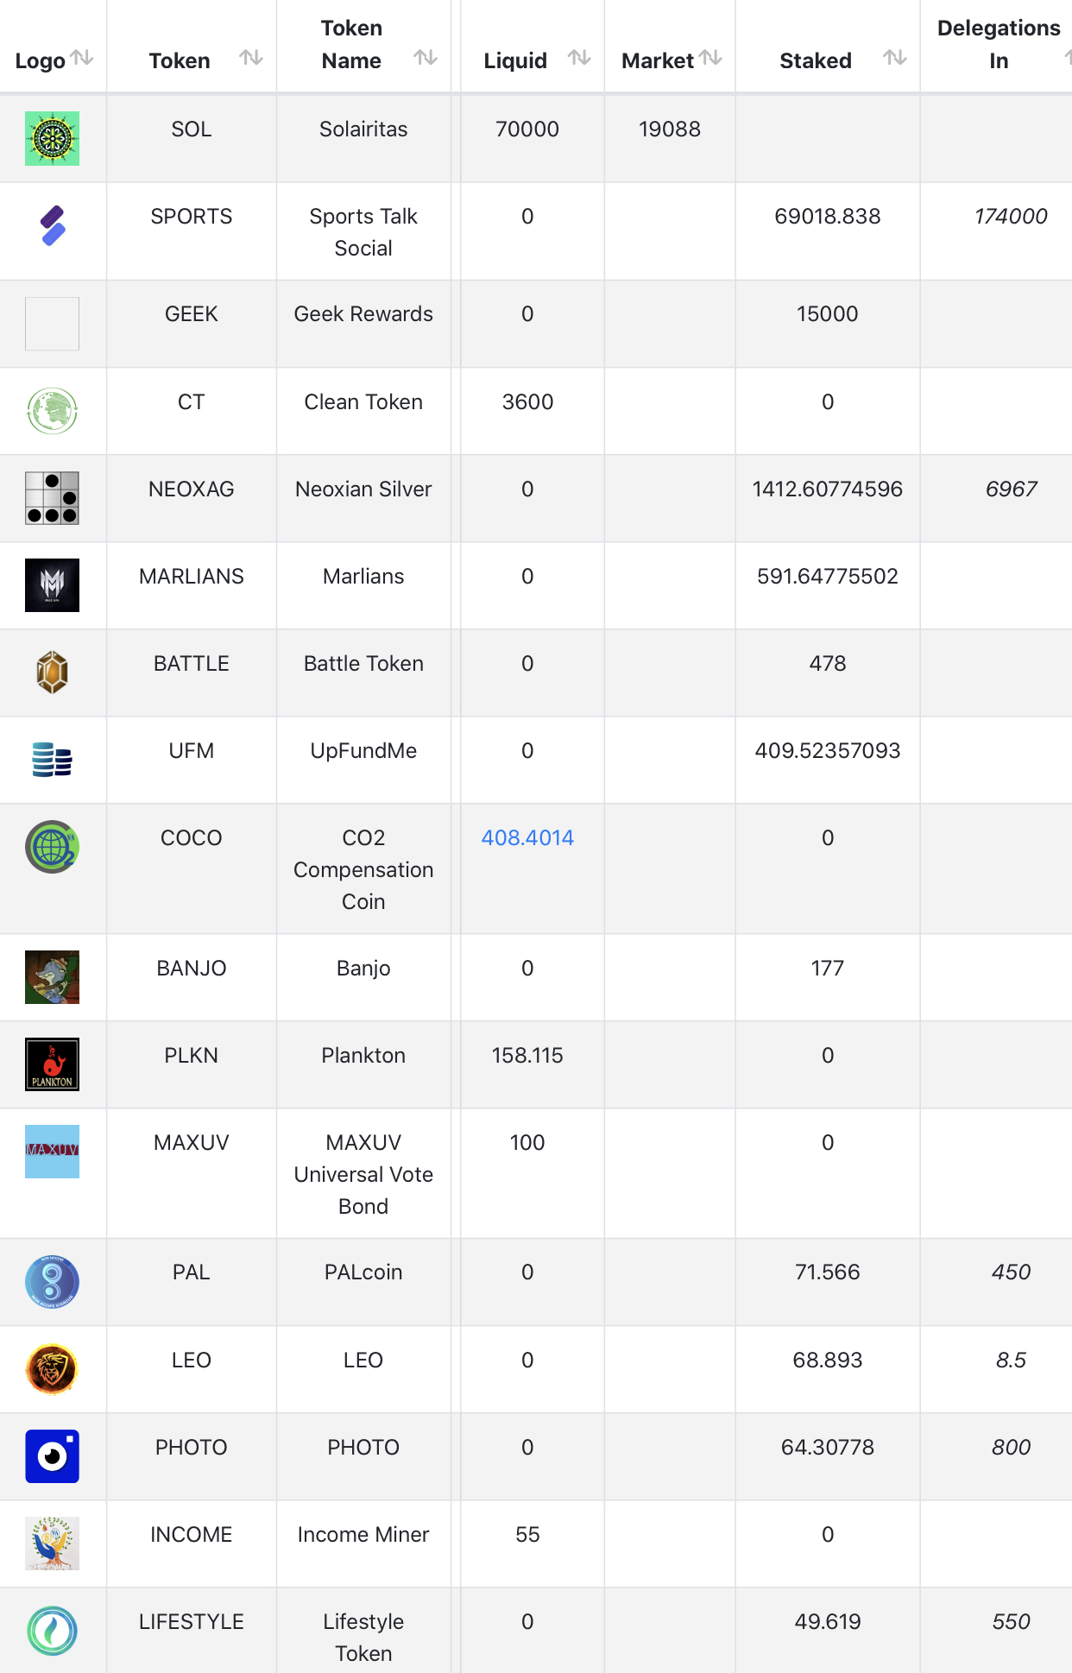Screen dimensions: 1072x1673
Task: Click the Marlians logo icon
Action: pyautogui.click(x=52, y=585)
